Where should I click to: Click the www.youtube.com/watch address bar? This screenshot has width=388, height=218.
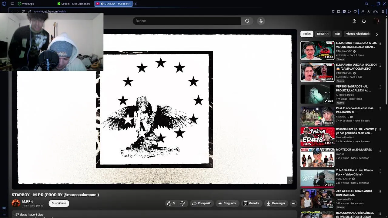pos(50,12)
